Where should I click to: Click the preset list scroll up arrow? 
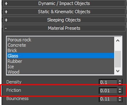[x=118, y=41]
